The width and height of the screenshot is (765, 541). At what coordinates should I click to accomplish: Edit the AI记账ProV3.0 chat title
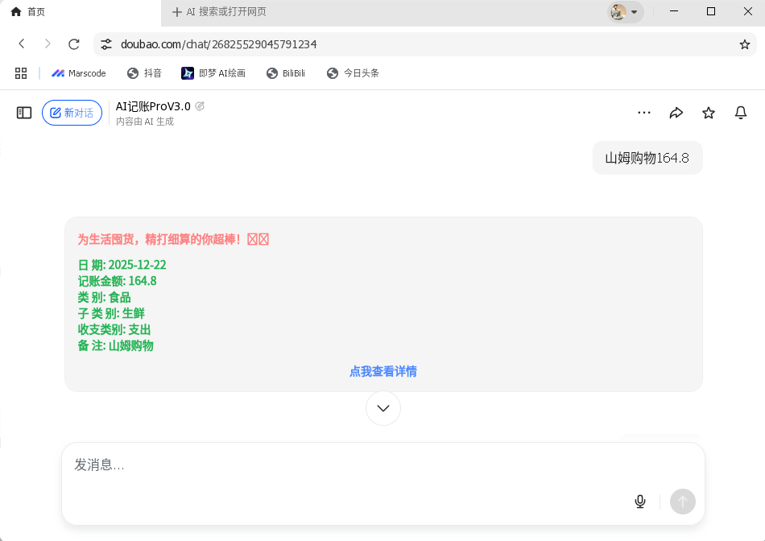(200, 105)
